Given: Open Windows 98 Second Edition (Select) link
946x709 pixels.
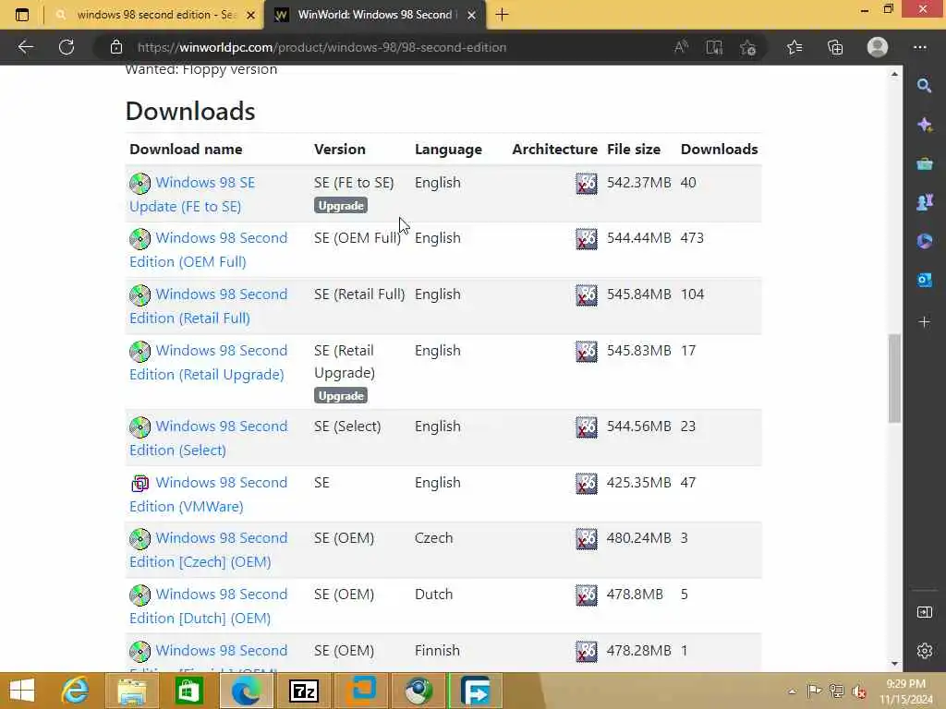Looking at the screenshot, I should click(209, 438).
